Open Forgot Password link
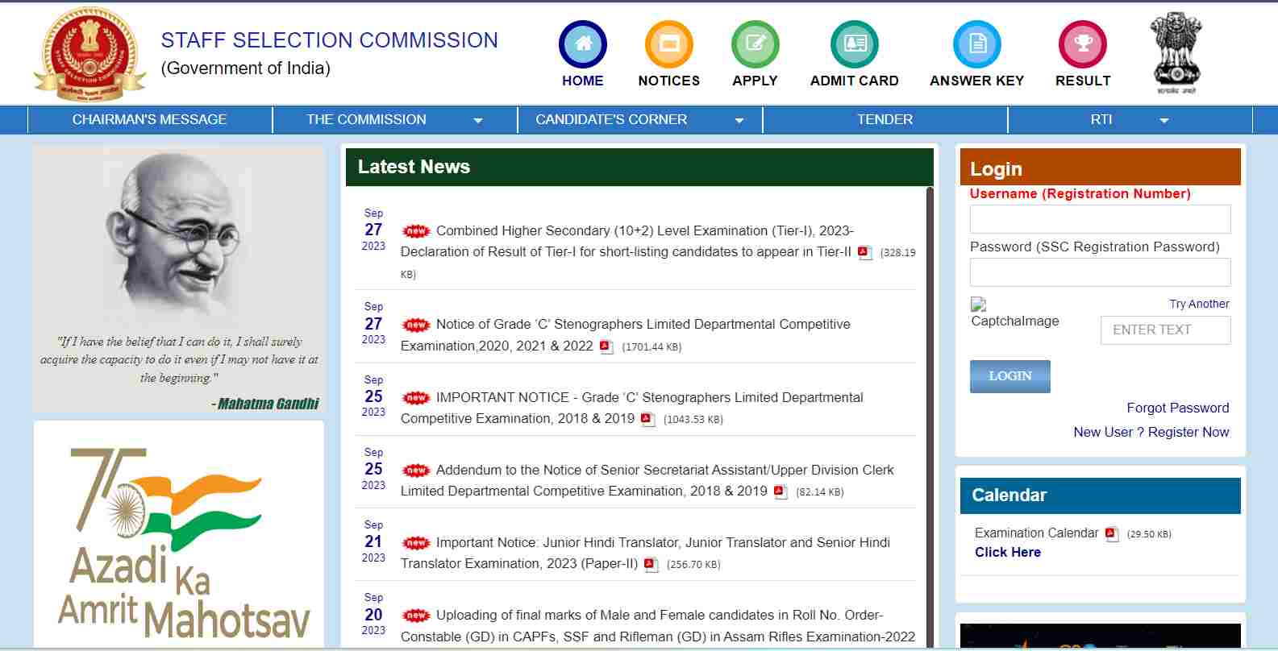 1177,408
